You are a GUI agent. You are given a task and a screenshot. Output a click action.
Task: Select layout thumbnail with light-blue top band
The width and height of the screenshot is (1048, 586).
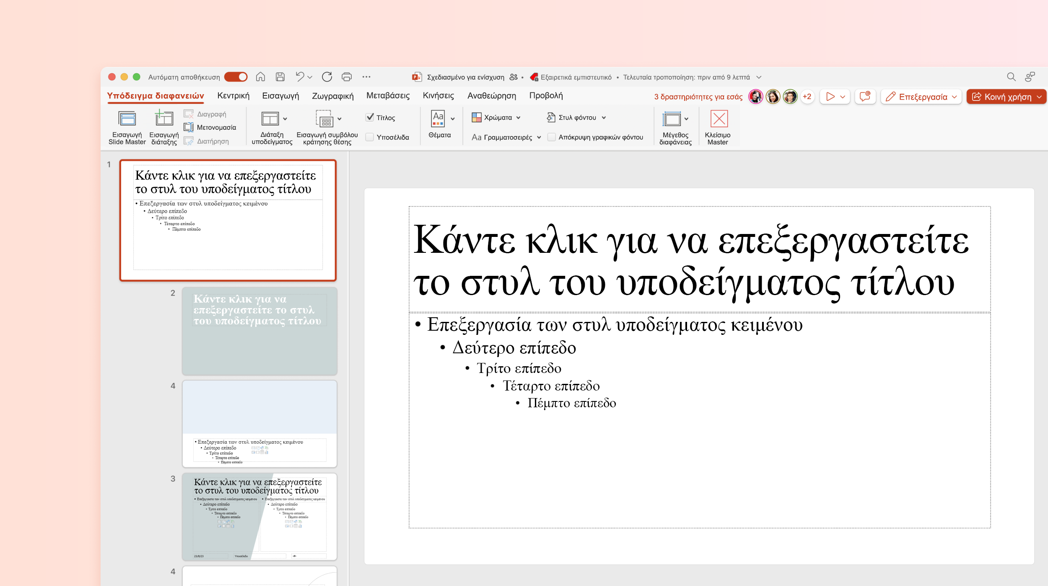pos(259,424)
